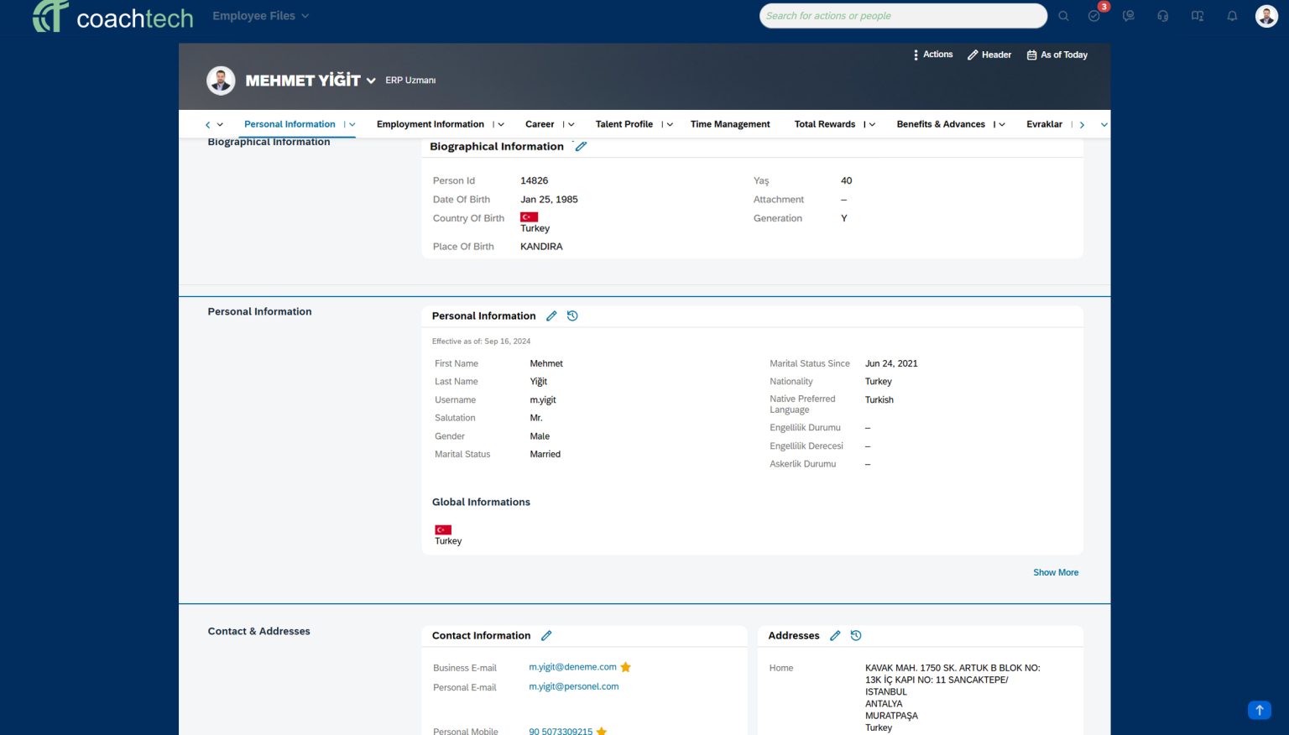Click the search for actions or people field

[902, 16]
